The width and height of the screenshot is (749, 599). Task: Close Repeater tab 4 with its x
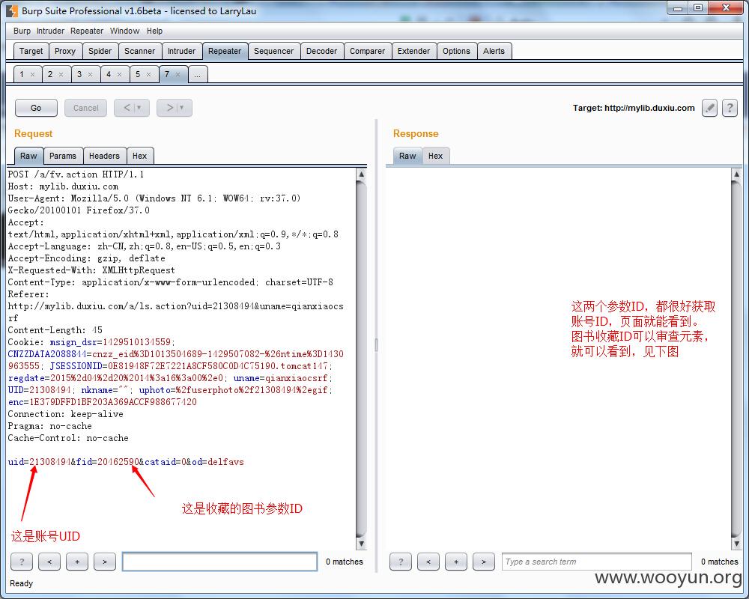[x=119, y=75]
